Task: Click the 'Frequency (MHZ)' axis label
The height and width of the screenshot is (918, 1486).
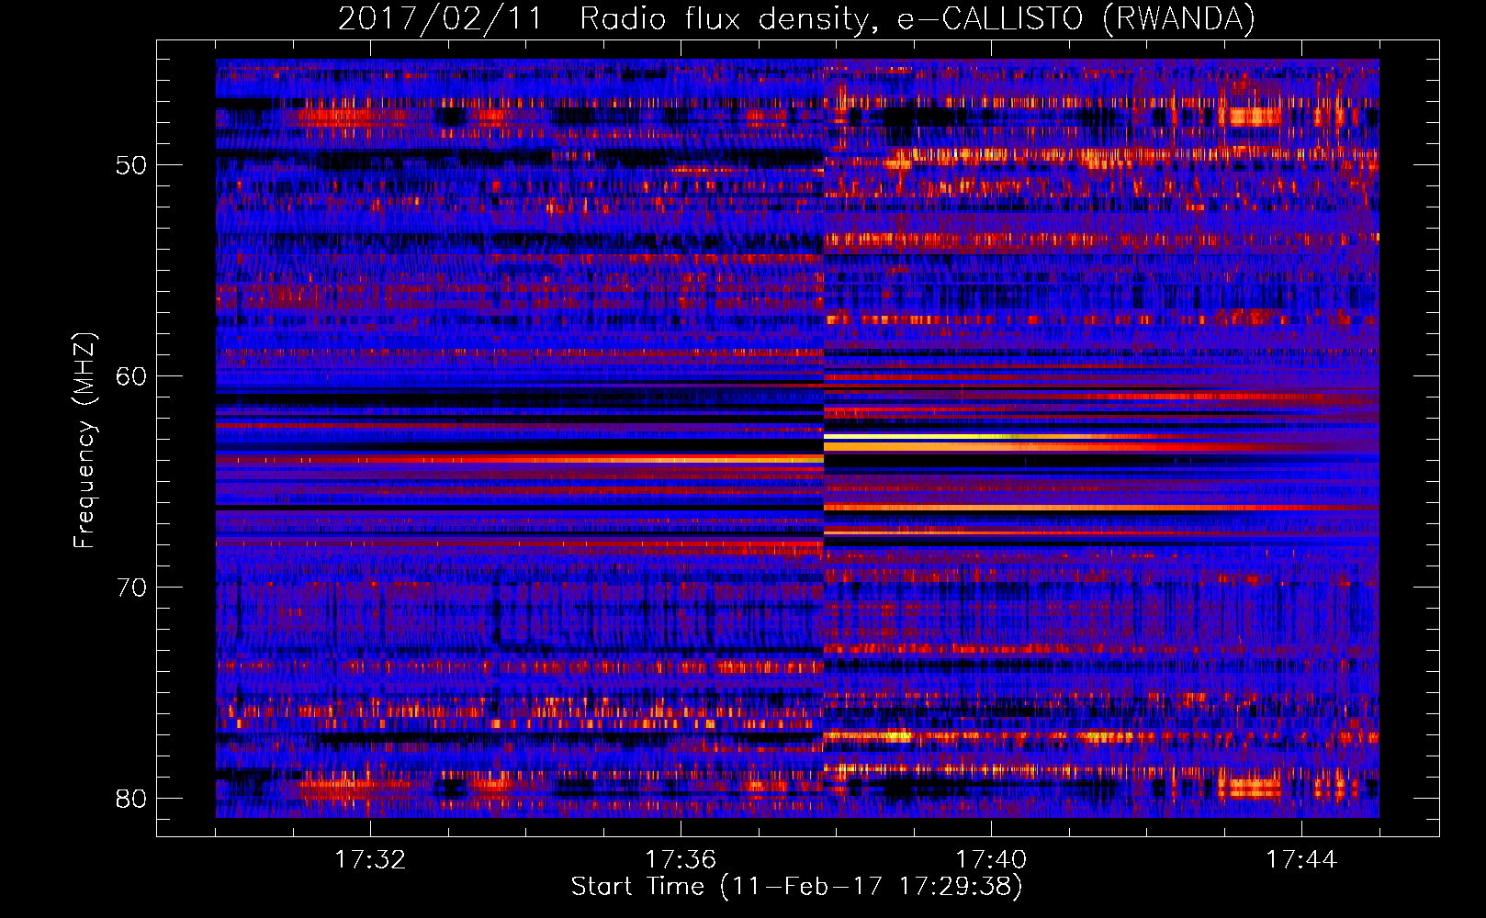Action: pos(84,442)
